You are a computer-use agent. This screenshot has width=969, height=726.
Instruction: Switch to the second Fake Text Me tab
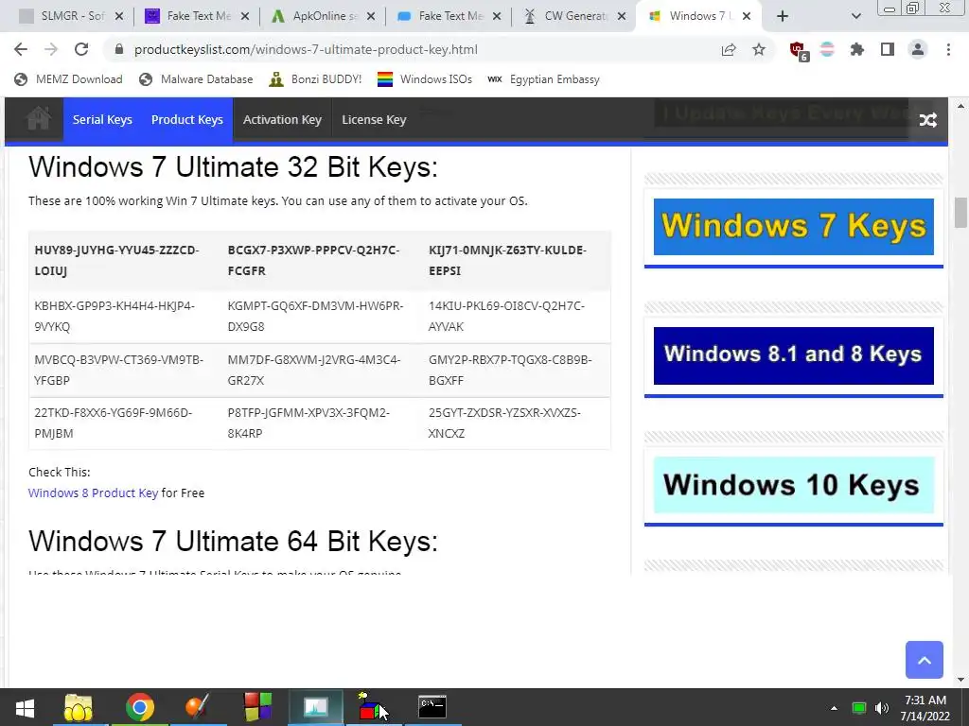(x=448, y=16)
